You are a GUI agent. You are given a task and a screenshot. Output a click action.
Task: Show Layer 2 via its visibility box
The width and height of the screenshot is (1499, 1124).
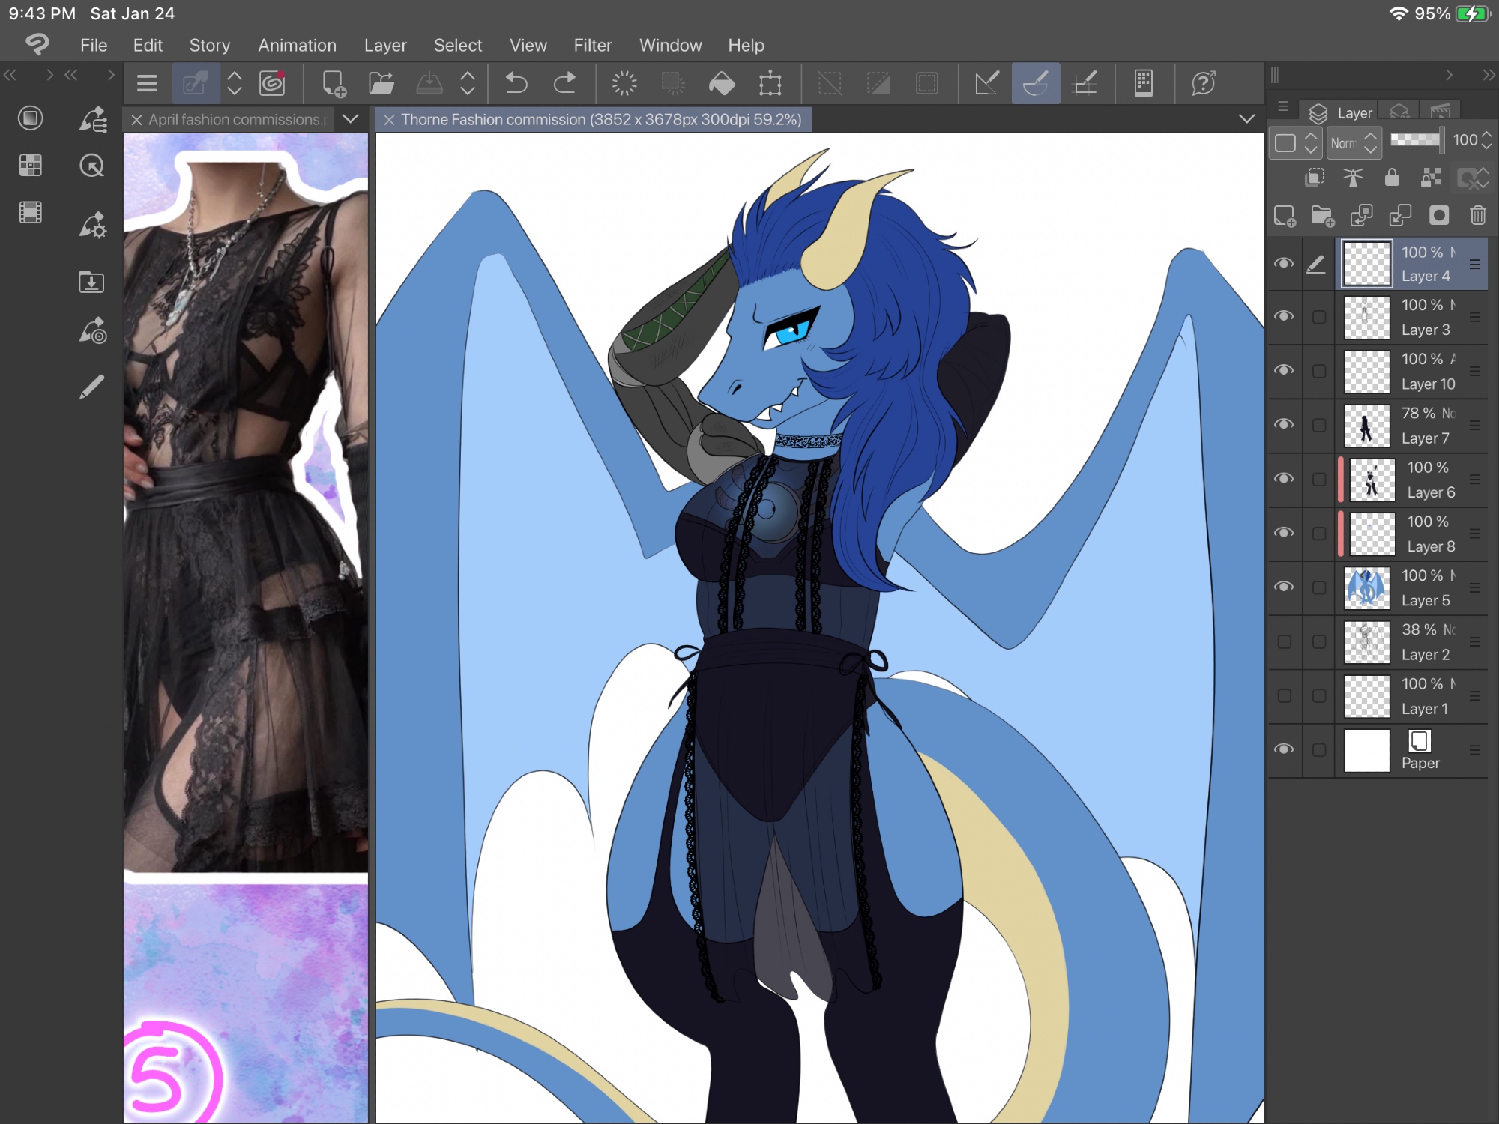(1284, 641)
